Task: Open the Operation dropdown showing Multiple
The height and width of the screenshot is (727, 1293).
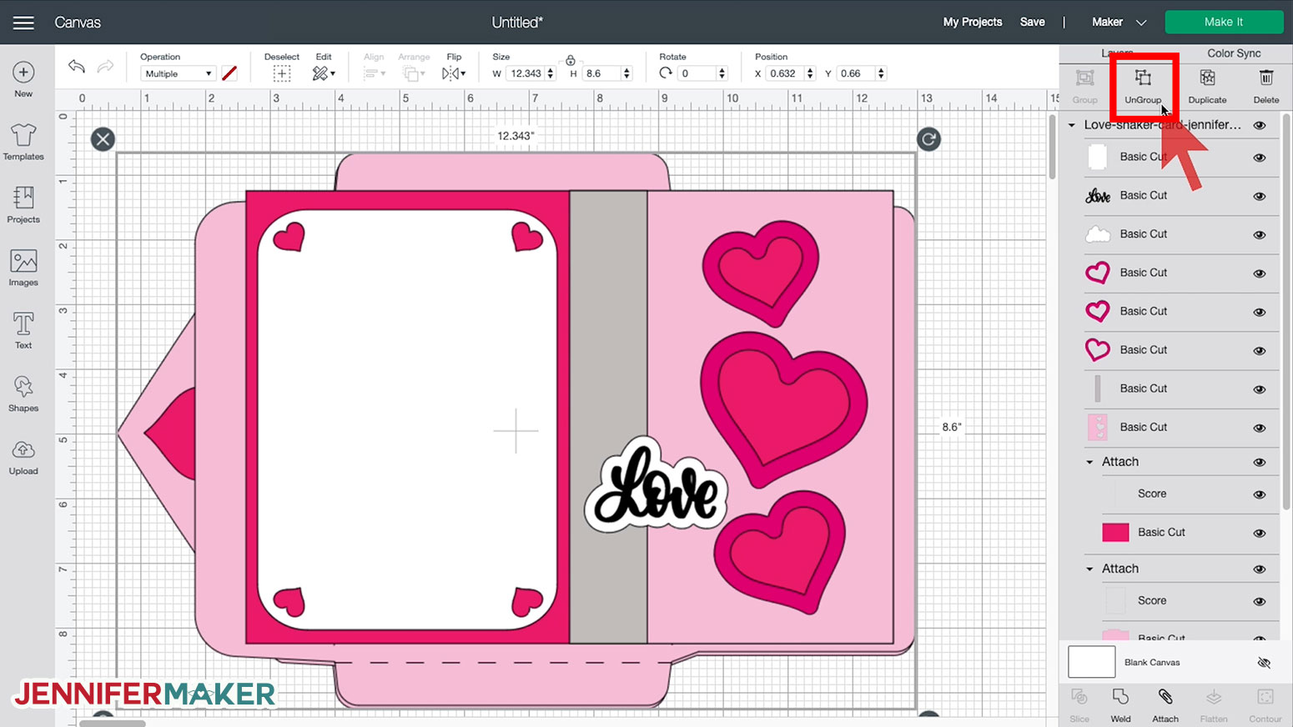Action: click(x=178, y=73)
